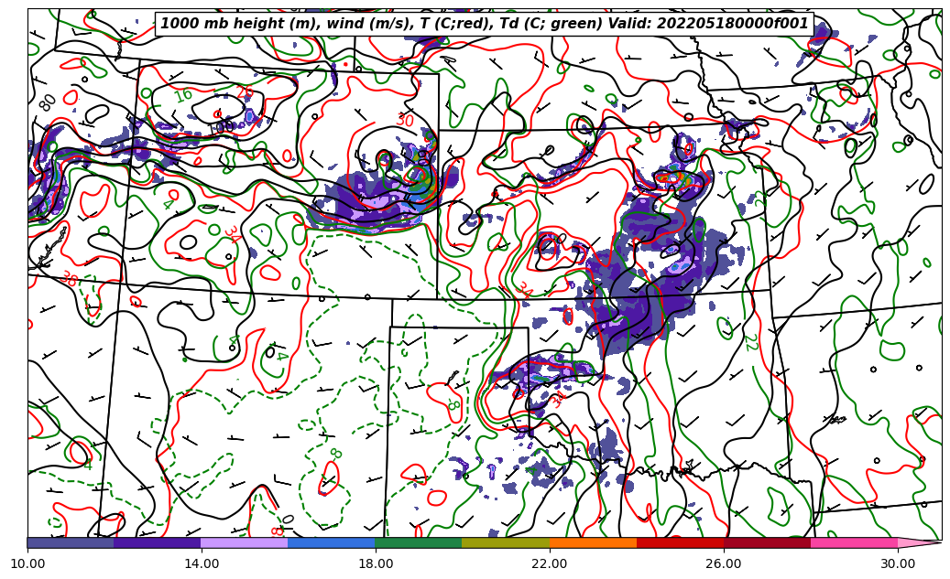Image resolution: width=950 pixels, height=579 pixels.
Task: Select the green 18–20 colorbar segment
Action: [x=419, y=542]
